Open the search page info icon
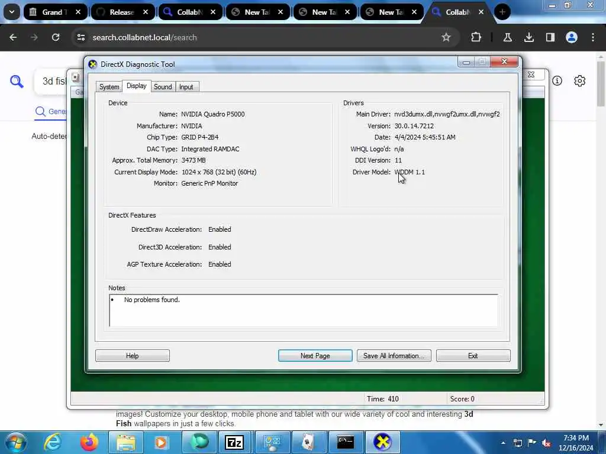The height and width of the screenshot is (454, 606). (557, 80)
